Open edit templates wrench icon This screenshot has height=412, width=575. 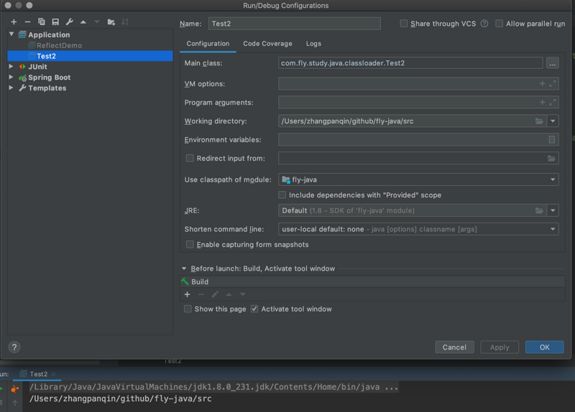pyautogui.click(x=69, y=22)
